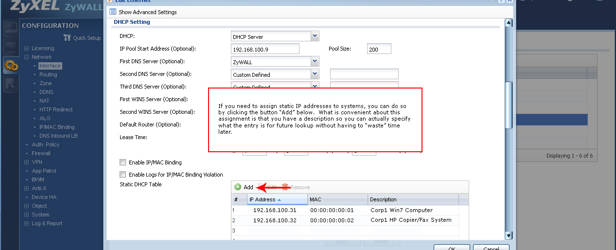Click MAC cell 00:00:00:00:00:01
The height and width of the screenshot is (250, 616).
pyautogui.click(x=338, y=210)
